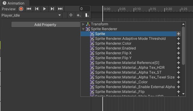Toggle the red record keyframe button
This screenshot has width=193, height=111.
coord(21,9)
